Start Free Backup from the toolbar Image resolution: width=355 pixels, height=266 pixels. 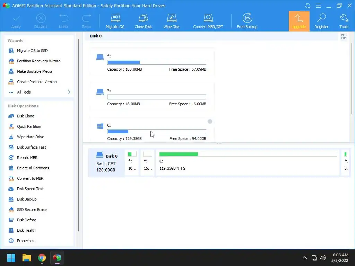tap(247, 21)
